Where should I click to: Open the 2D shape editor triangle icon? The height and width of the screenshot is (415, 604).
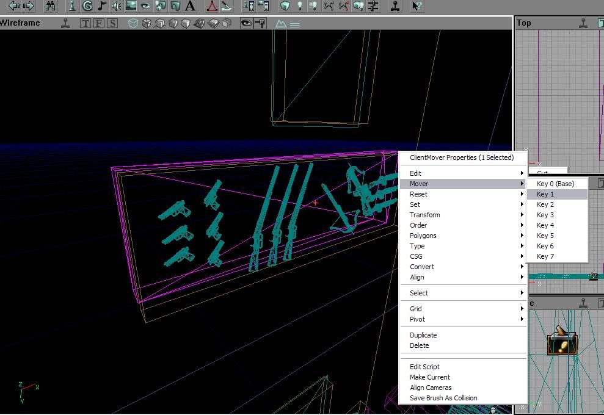coord(212,6)
